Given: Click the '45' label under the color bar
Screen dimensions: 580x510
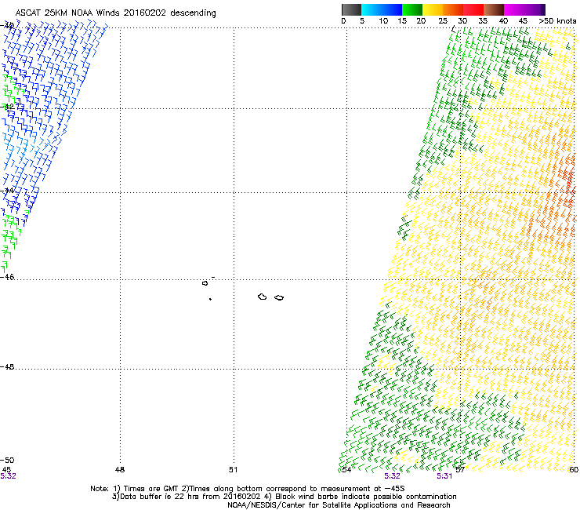Looking at the screenshot, I should (x=523, y=20).
